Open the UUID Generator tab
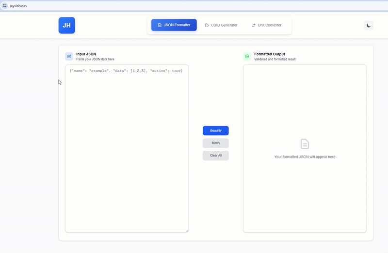 [x=221, y=25]
